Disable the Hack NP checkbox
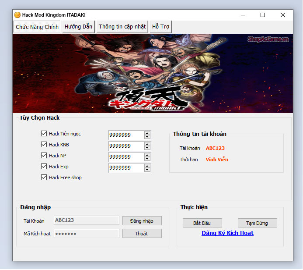303x270 pixels. [44, 155]
